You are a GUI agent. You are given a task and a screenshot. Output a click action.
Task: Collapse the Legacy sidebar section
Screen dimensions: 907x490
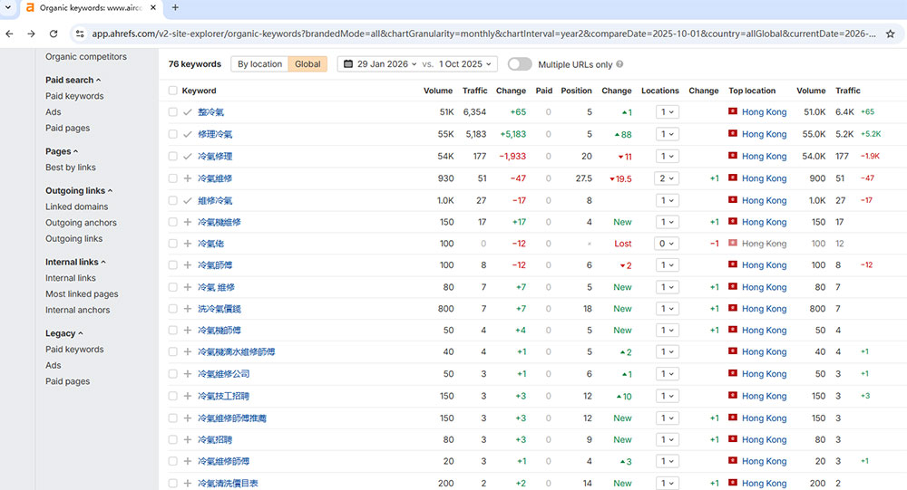click(64, 333)
